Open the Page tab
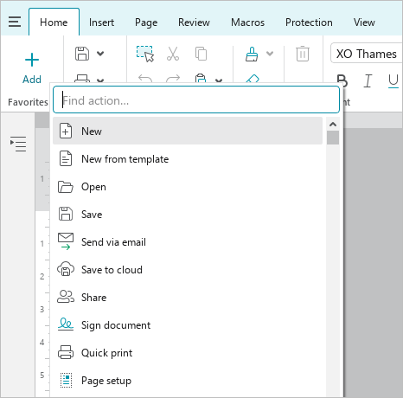The image size is (403, 398). [146, 22]
